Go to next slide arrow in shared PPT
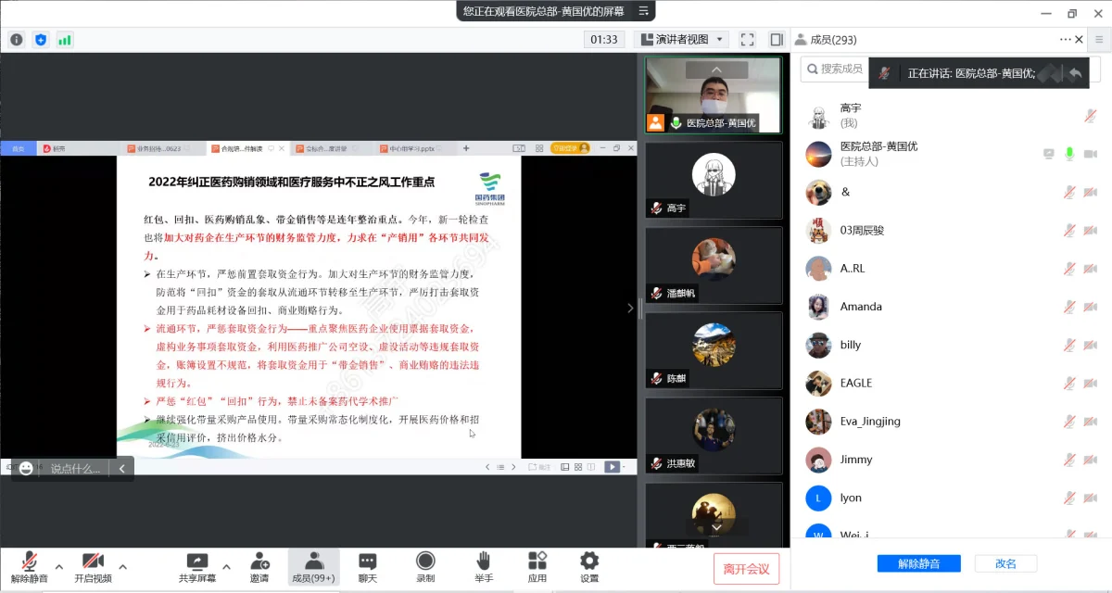Viewport: 1112px width, 593px height. (x=512, y=467)
